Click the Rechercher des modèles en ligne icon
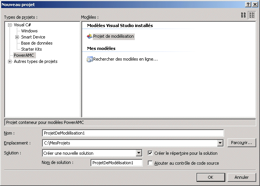This screenshot has height=186, width=260. coord(90,59)
